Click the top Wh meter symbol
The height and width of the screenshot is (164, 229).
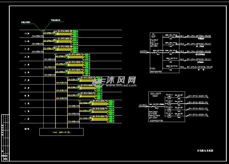coord(169,97)
